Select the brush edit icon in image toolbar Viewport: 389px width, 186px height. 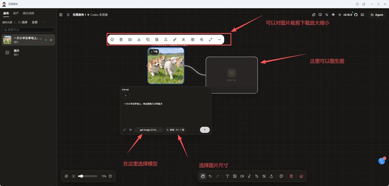tap(175, 39)
